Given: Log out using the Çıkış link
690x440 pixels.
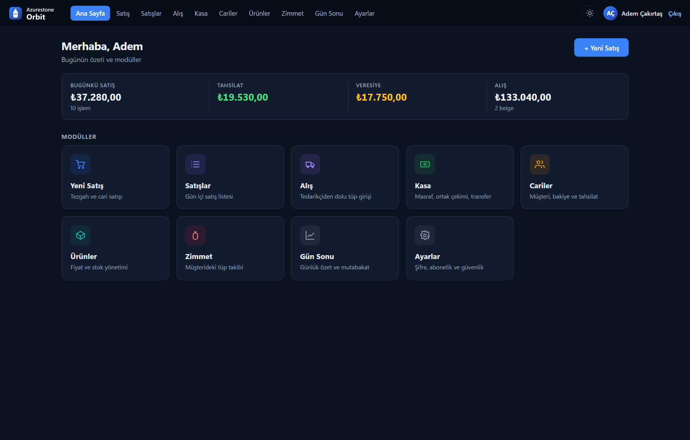Looking at the screenshot, I should (675, 14).
